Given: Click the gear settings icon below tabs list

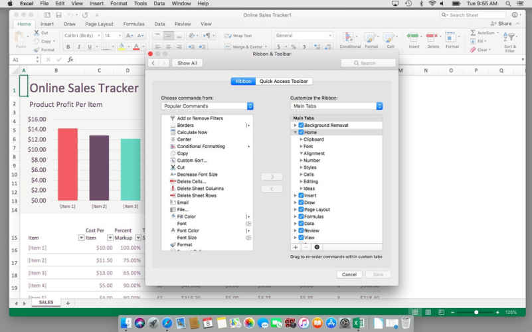Looking at the screenshot, I should click(x=317, y=247).
